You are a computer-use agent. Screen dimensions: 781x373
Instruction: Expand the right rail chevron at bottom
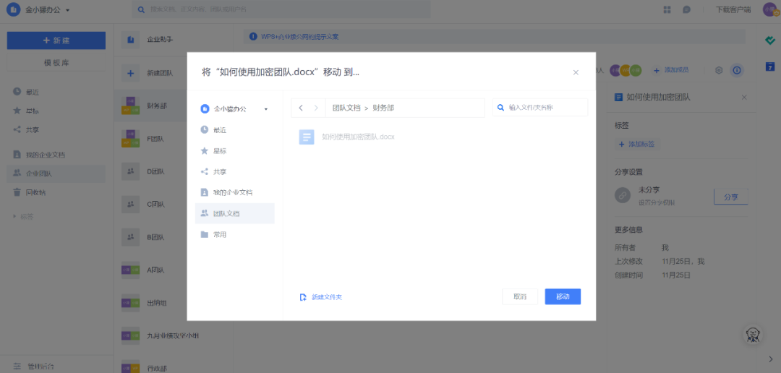pos(771,359)
